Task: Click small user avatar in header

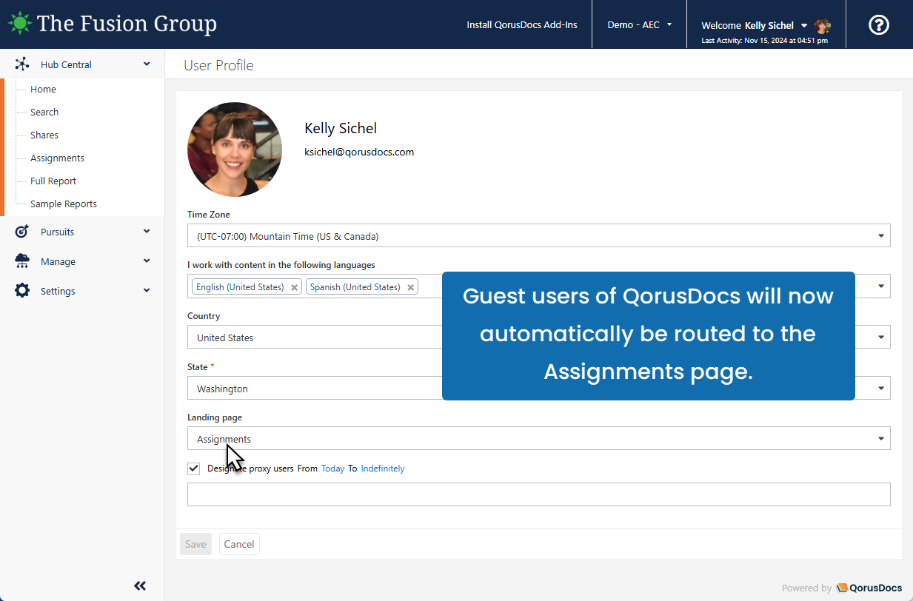Action: (x=823, y=26)
